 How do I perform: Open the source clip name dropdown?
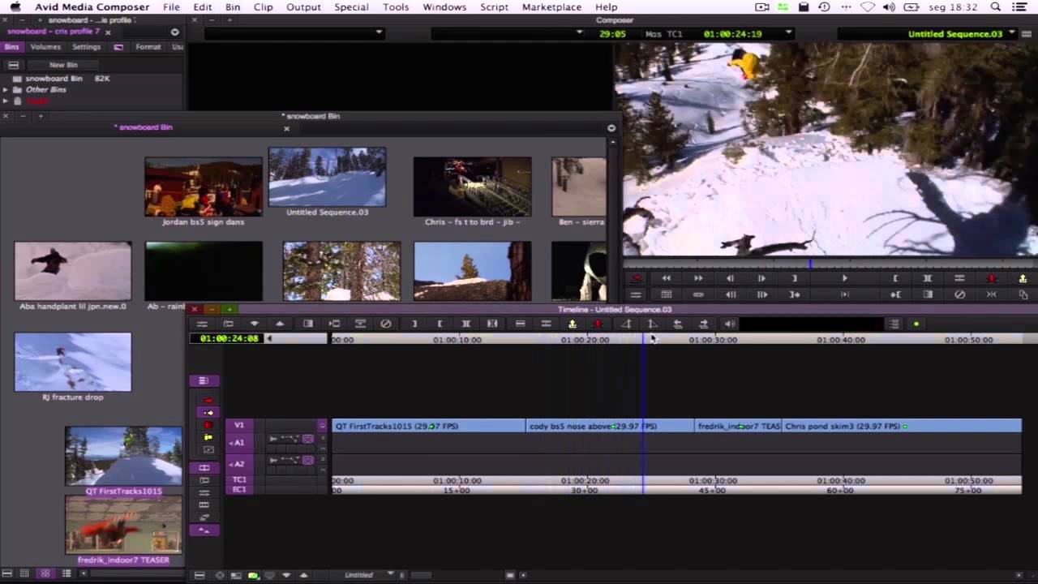coord(379,33)
